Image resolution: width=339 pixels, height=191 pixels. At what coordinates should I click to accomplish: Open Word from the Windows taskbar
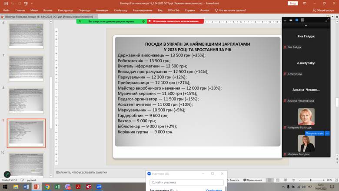(26, 187)
